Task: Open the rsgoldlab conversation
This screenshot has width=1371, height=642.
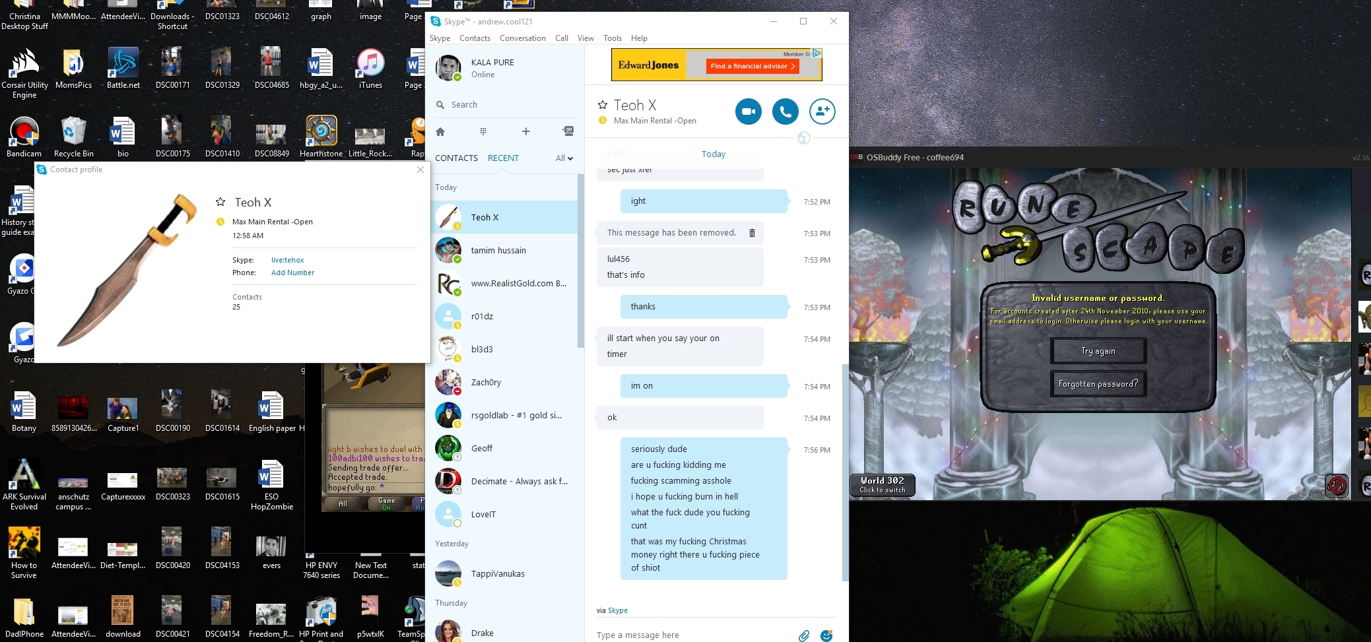Action: (x=505, y=416)
